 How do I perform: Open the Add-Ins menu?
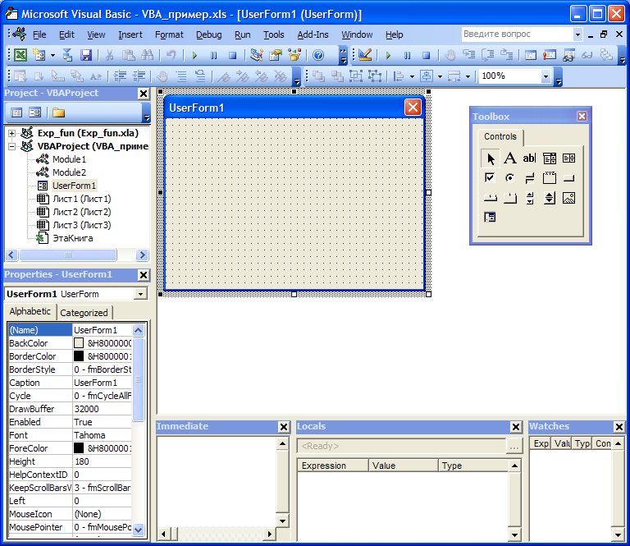click(313, 34)
